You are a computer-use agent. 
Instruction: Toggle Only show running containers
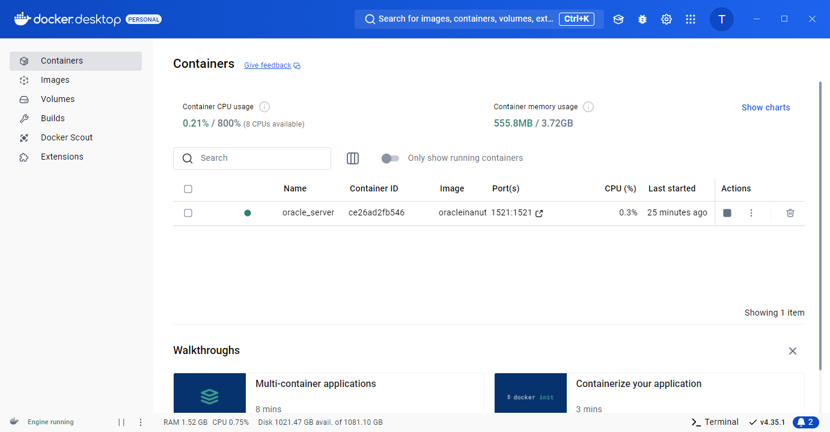390,158
